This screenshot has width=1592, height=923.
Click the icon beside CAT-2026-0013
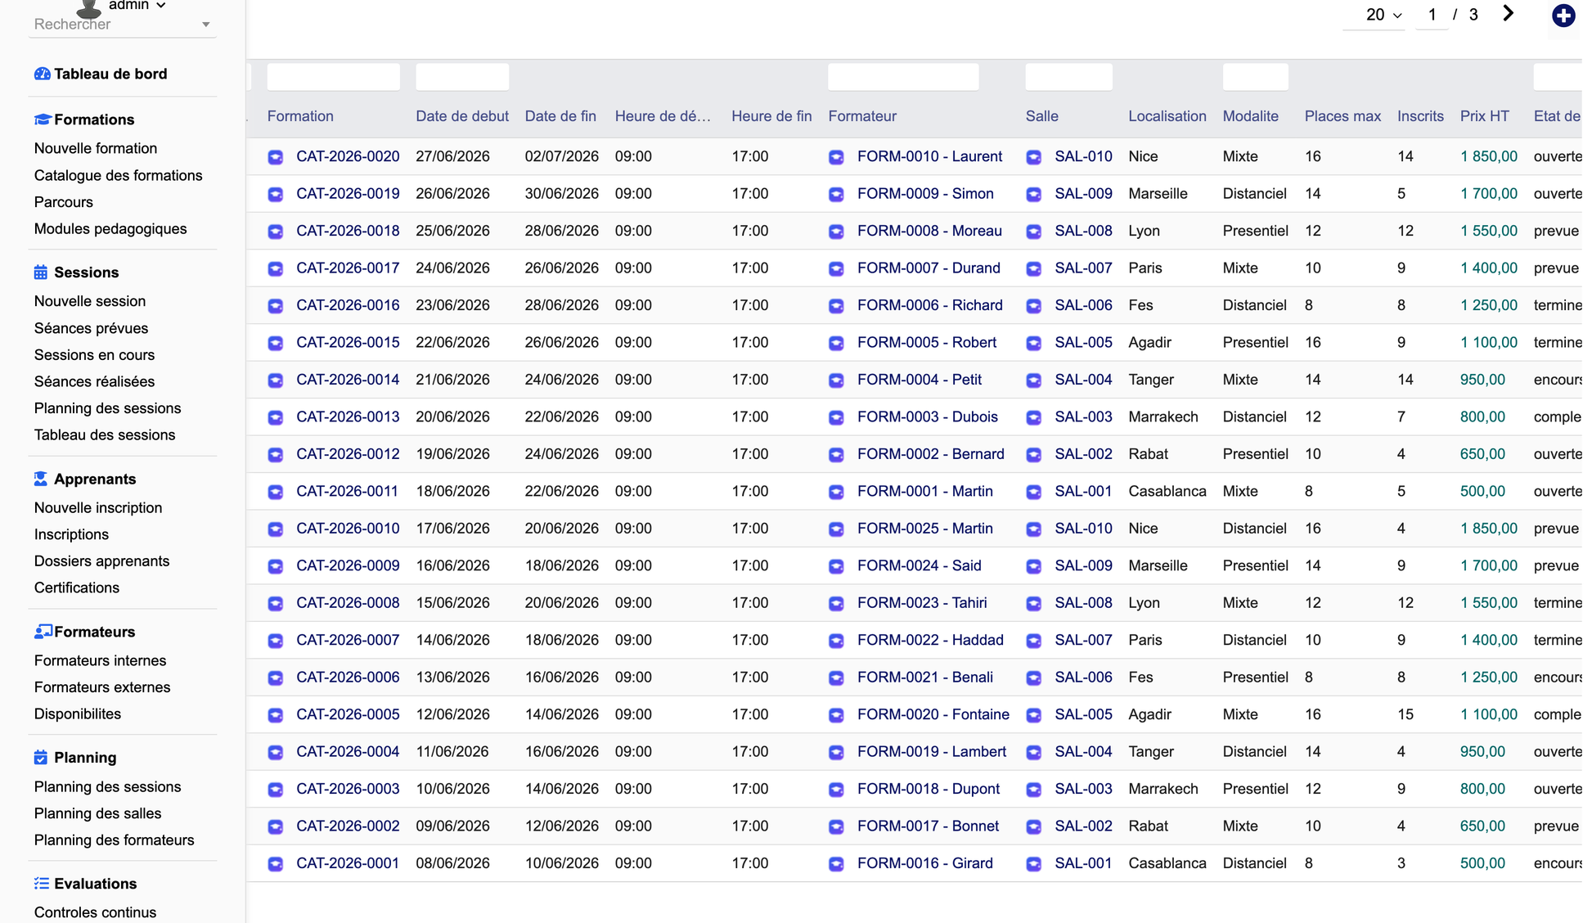pyautogui.click(x=276, y=417)
